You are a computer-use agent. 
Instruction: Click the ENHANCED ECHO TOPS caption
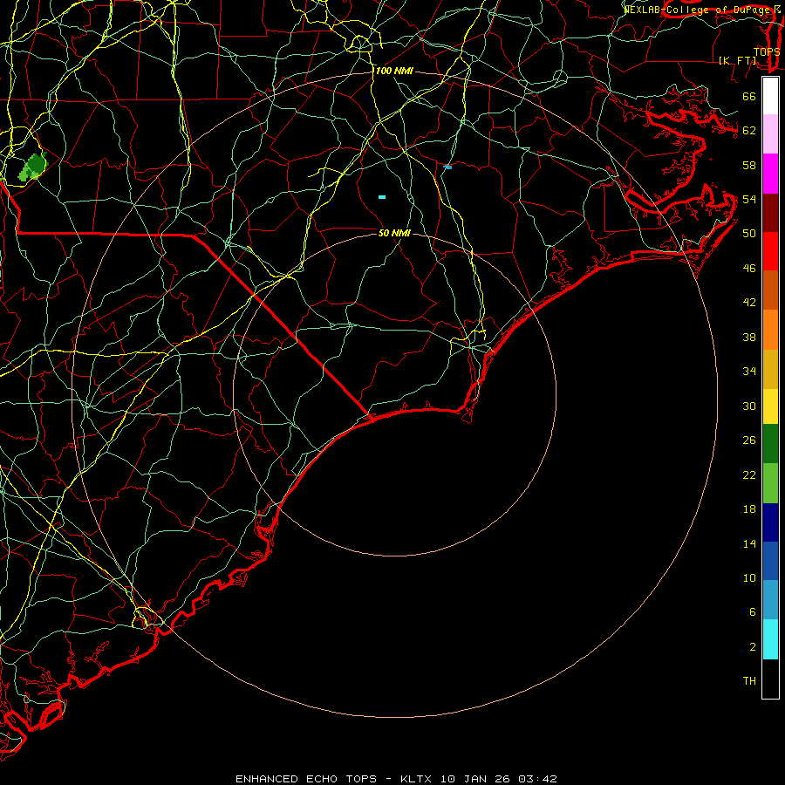pos(306,779)
